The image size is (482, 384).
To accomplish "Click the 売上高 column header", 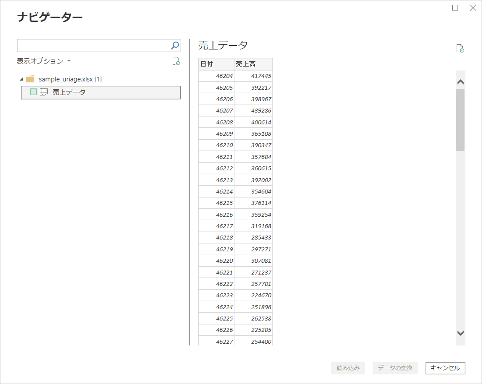I will [253, 64].
